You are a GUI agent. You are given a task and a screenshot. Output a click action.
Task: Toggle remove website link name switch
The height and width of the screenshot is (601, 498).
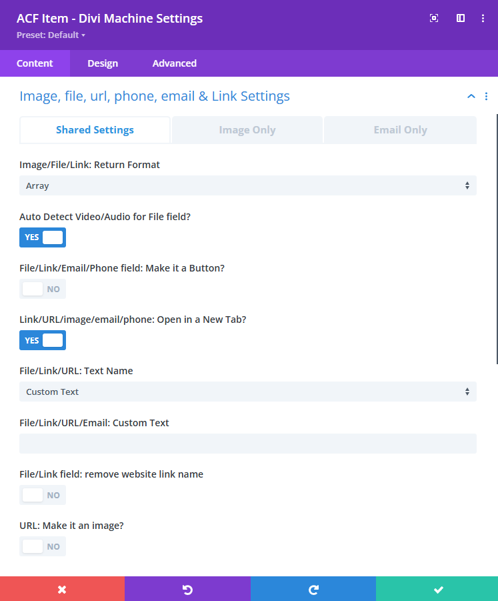[43, 495]
